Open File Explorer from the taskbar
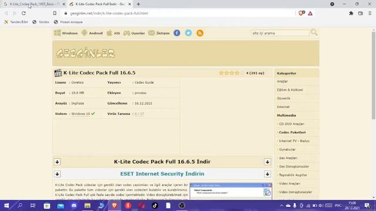Viewport: 376px width, 211px height. pyautogui.click(x=88, y=206)
